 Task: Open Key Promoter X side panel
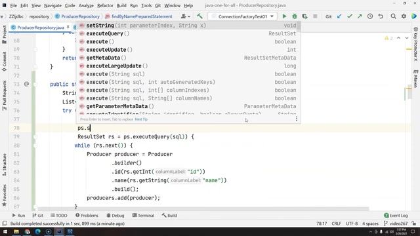(x=415, y=44)
